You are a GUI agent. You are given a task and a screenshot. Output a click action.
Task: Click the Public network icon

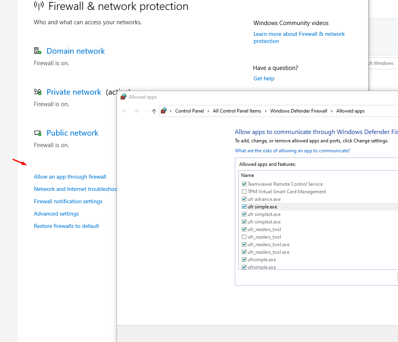pyautogui.click(x=38, y=133)
